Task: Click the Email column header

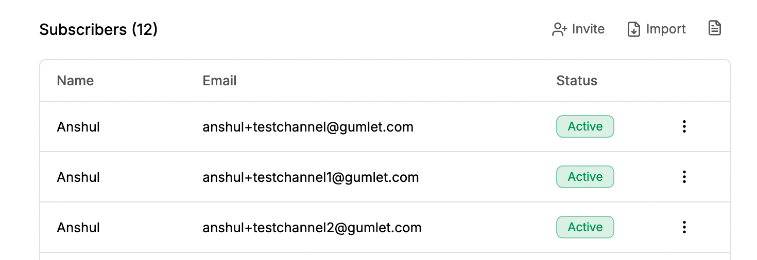Action: pyautogui.click(x=219, y=81)
